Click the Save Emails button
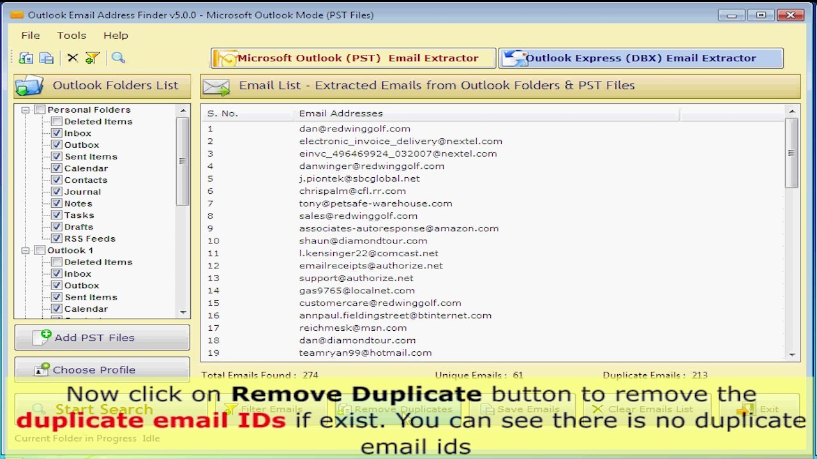817x459 pixels. [522, 409]
